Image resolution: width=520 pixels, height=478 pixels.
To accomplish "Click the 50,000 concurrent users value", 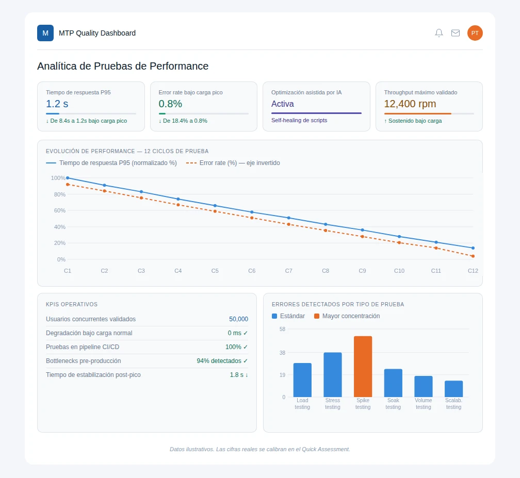I will click(238, 319).
